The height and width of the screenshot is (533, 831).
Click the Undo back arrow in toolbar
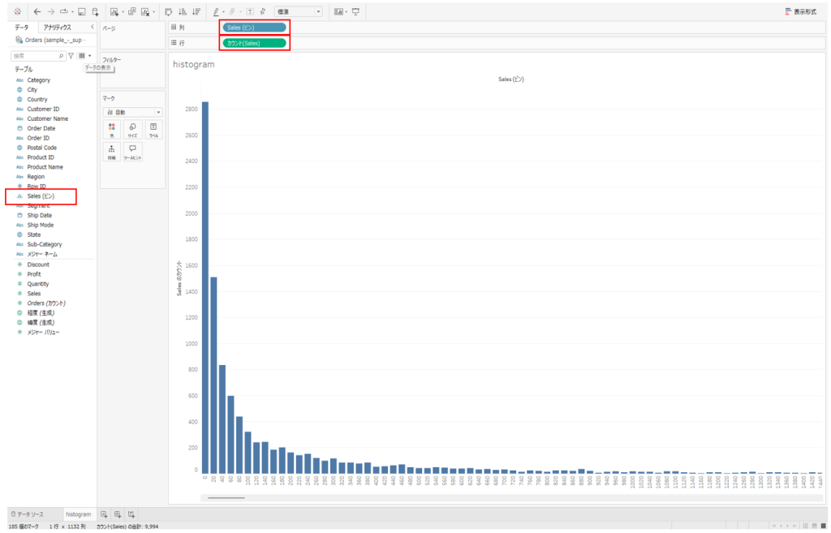coord(37,11)
